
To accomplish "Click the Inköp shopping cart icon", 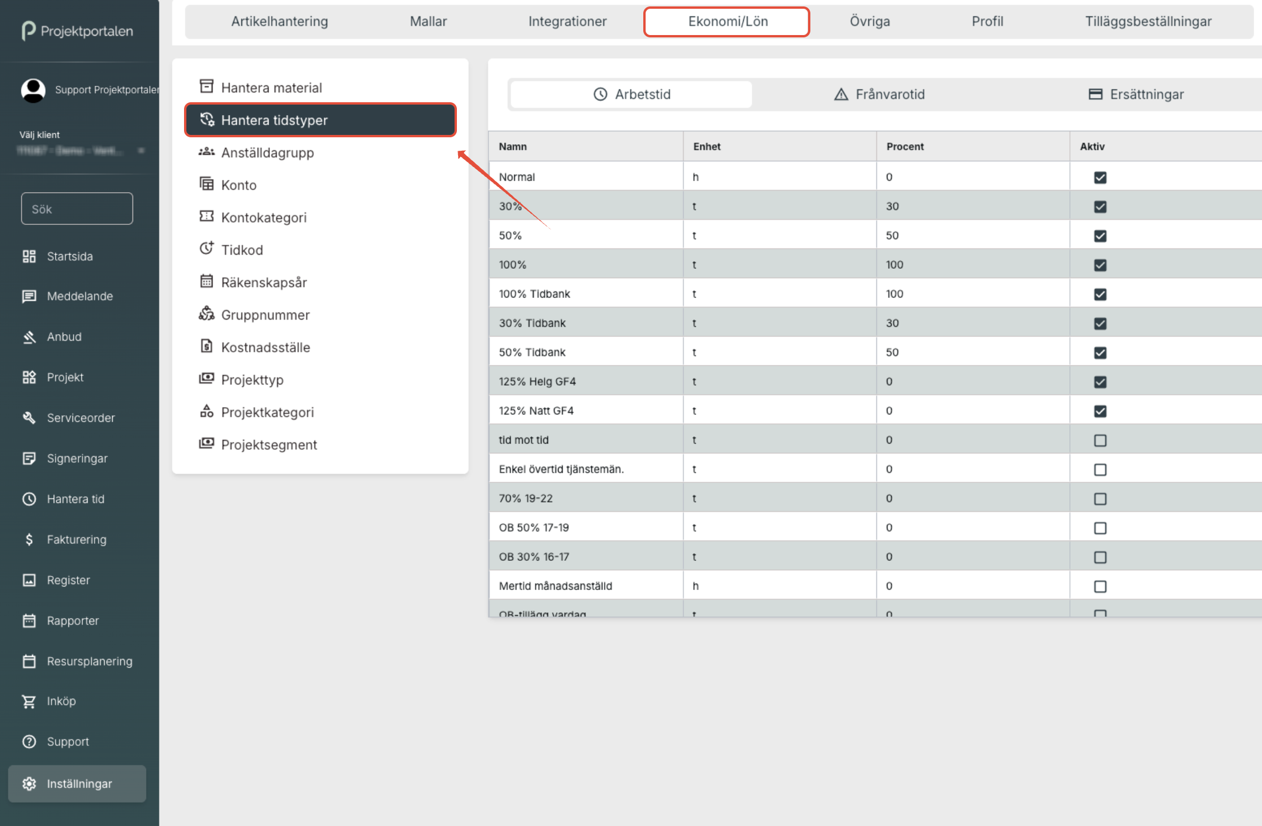I will point(29,701).
